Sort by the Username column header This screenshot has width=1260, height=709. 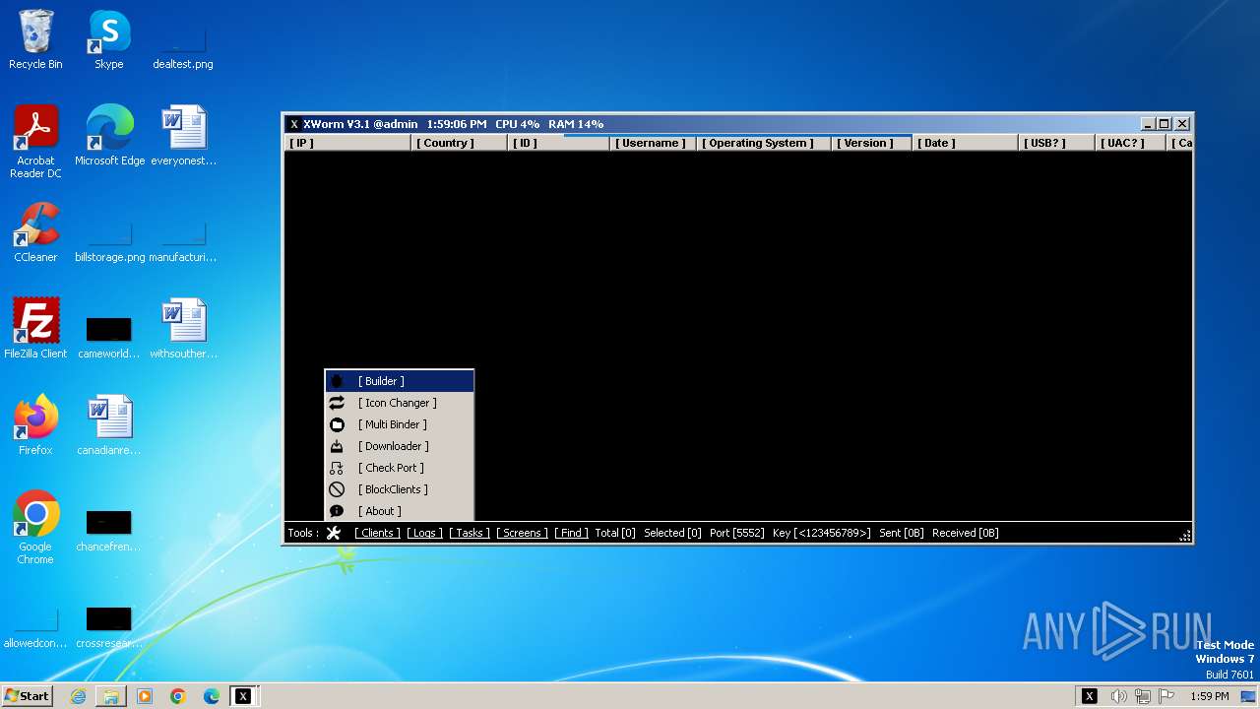coord(653,143)
